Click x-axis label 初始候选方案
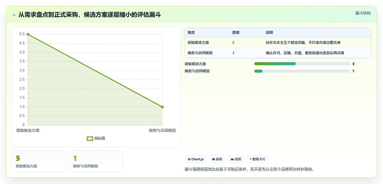The width and height of the screenshot is (383, 184). click(28, 130)
